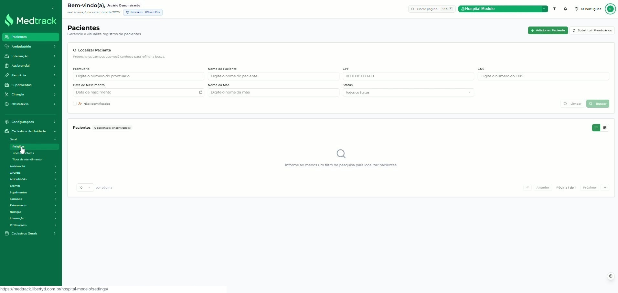Expand the Cadastros Gerais menu
Screen dimensions: 618x293
(31, 233)
